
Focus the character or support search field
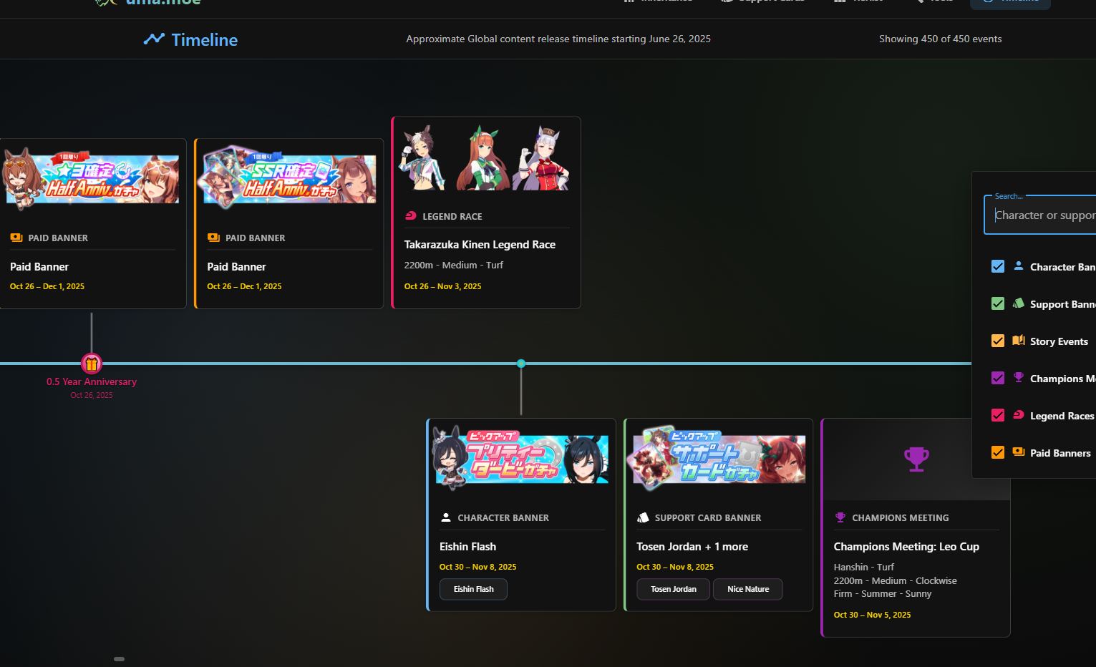point(1040,215)
